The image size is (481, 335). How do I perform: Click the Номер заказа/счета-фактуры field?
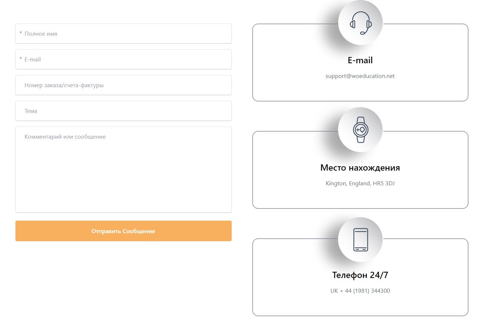click(x=124, y=85)
